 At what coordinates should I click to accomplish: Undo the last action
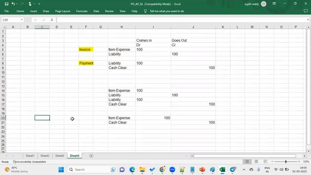(x=13, y=4)
